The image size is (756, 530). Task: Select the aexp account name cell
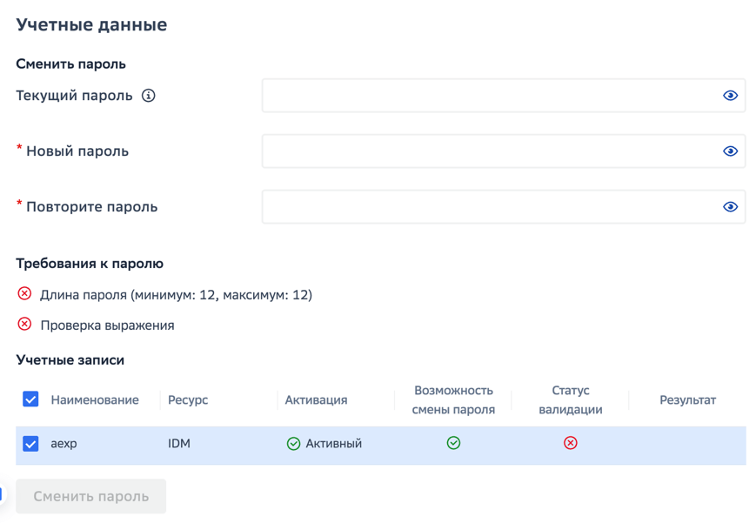[x=64, y=443]
